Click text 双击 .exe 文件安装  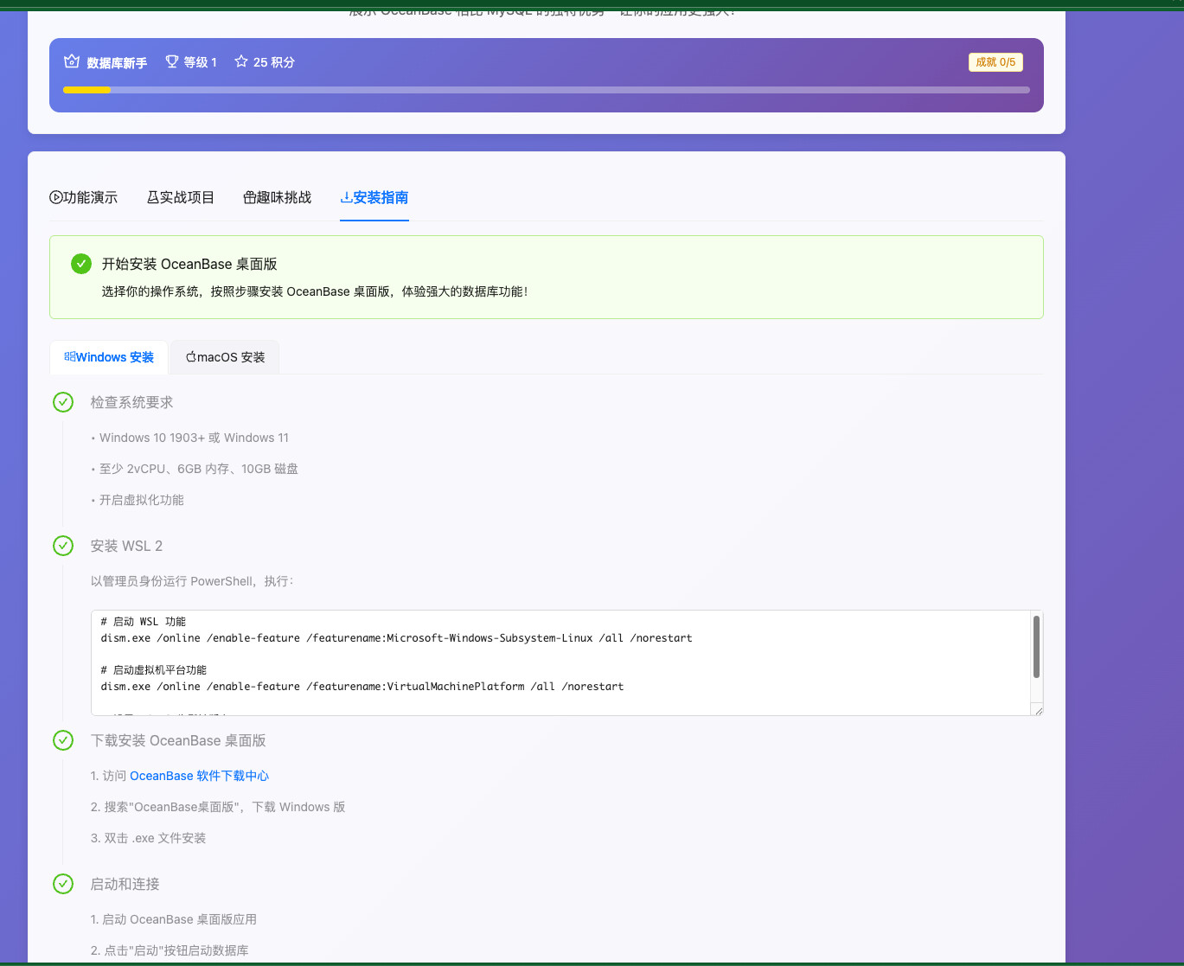(149, 838)
